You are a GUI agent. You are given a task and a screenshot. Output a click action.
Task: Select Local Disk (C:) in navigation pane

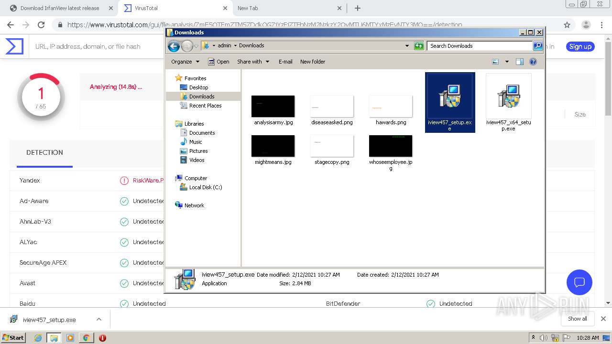(206, 187)
